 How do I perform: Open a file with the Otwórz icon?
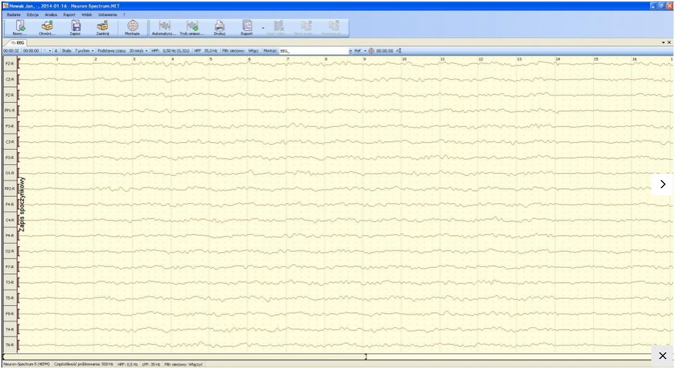[x=47, y=27]
